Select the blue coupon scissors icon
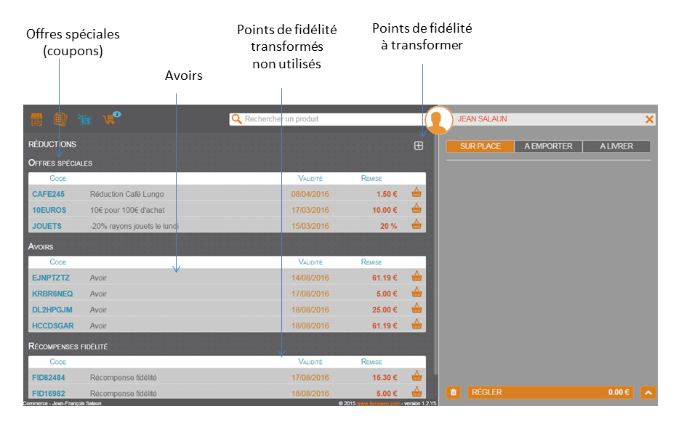 [x=84, y=119]
